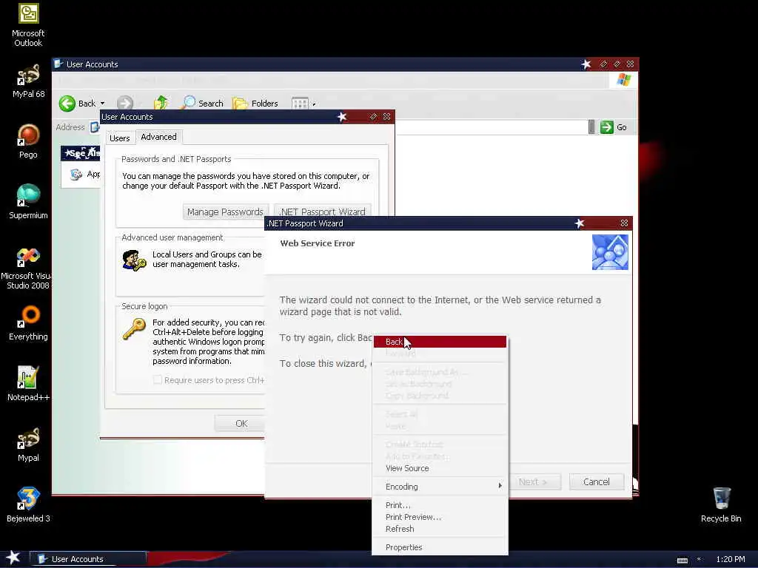Select the Supermium desktop shortcut
This screenshot has width=758, height=568.
pos(28,202)
